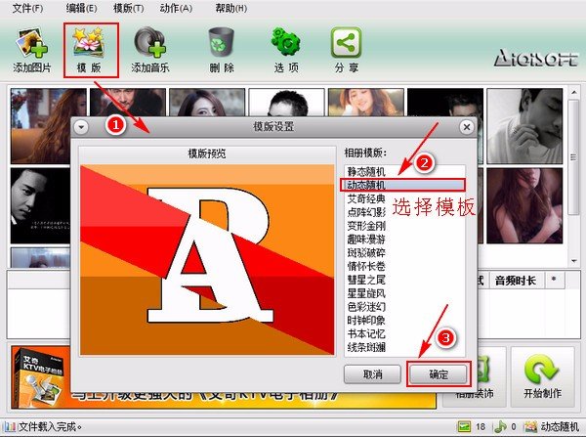The width and height of the screenshot is (586, 437).
Task: Select the 时钟印象 template
Action: coord(404,320)
